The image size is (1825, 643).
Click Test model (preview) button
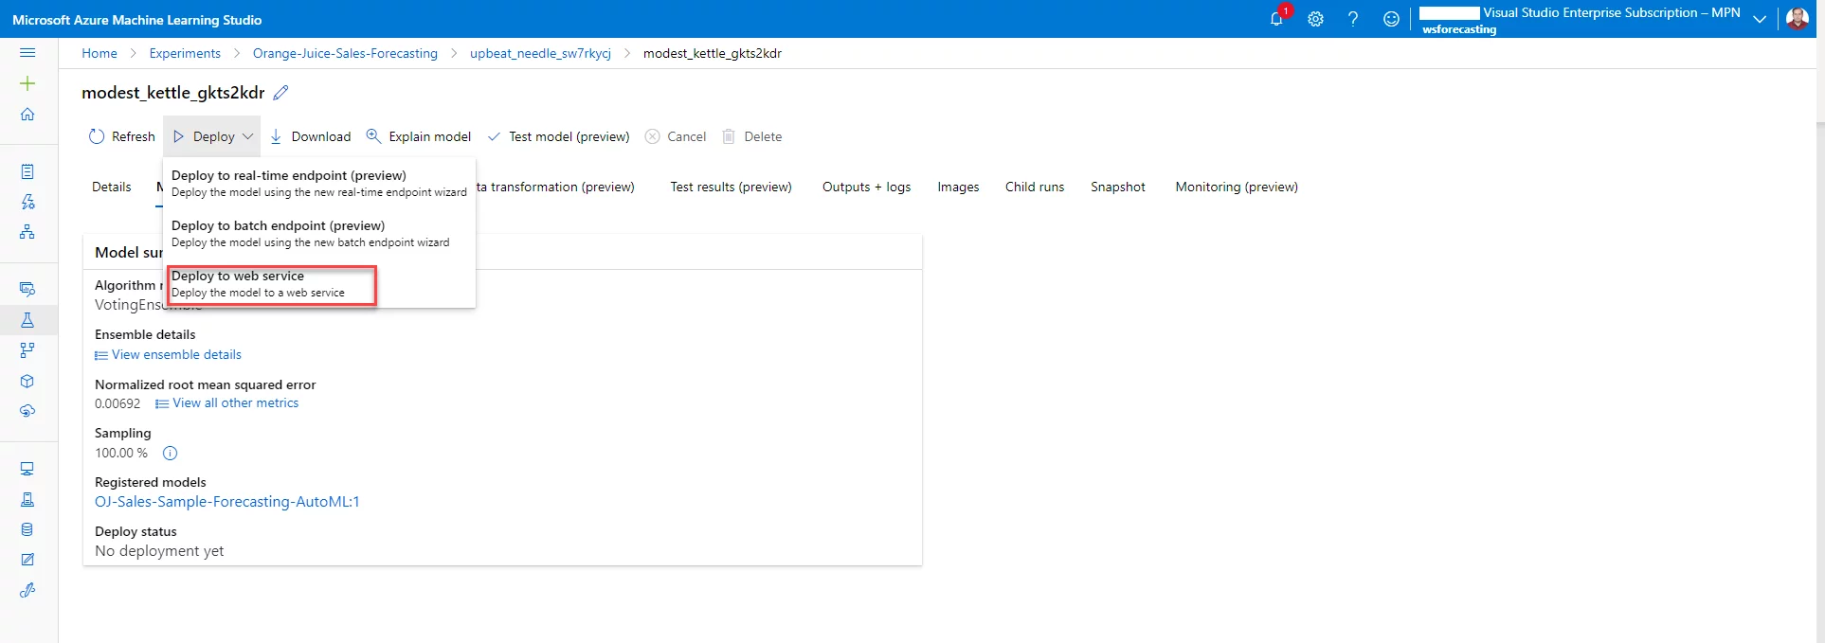pyautogui.click(x=558, y=136)
